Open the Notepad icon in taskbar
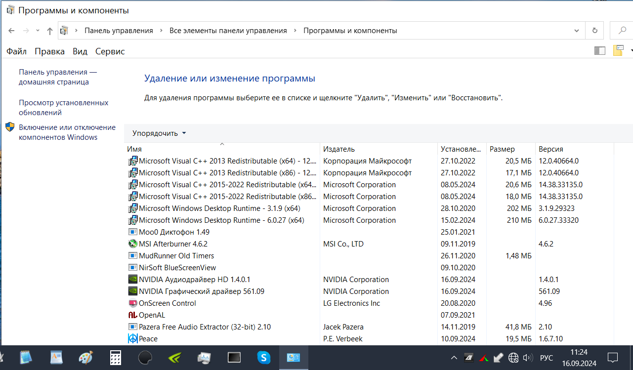This screenshot has height=370, width=633. (x=26, y=358)
